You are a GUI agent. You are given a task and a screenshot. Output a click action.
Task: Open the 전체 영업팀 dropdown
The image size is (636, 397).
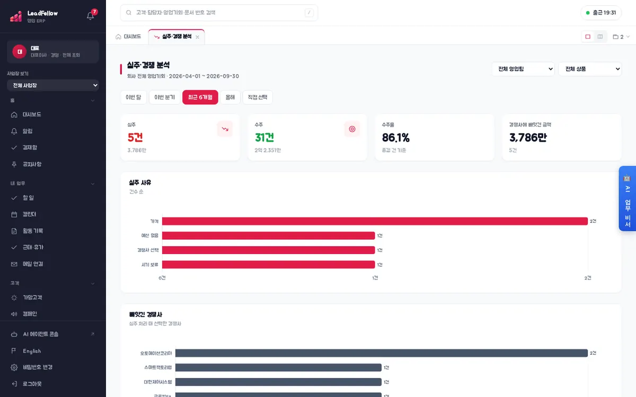click(x=523, y=69)
